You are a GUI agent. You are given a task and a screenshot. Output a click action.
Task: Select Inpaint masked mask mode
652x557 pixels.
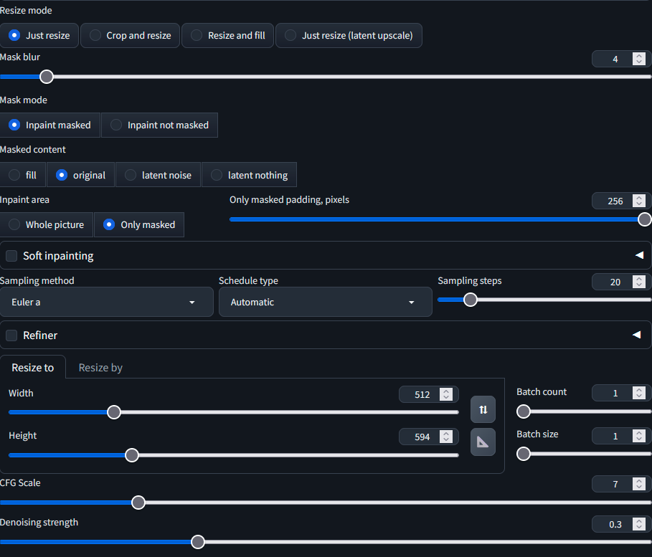click(x=50, y=125)
